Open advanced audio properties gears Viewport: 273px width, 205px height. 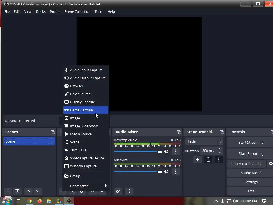pos(118,191)
